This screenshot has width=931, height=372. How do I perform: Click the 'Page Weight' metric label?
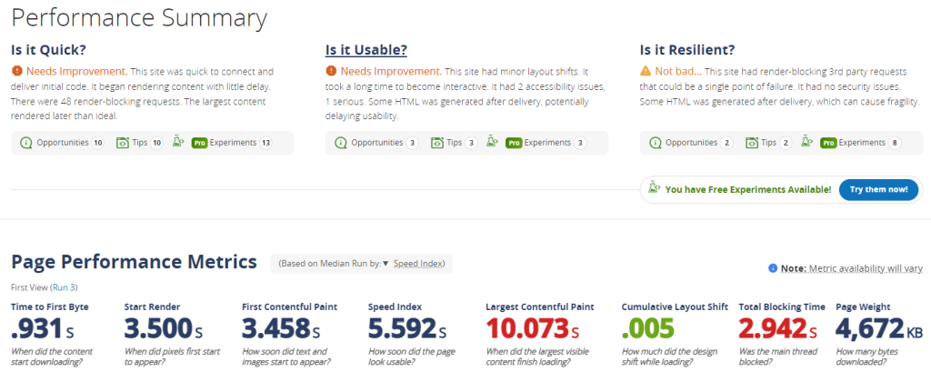click(x=863, y=307)
